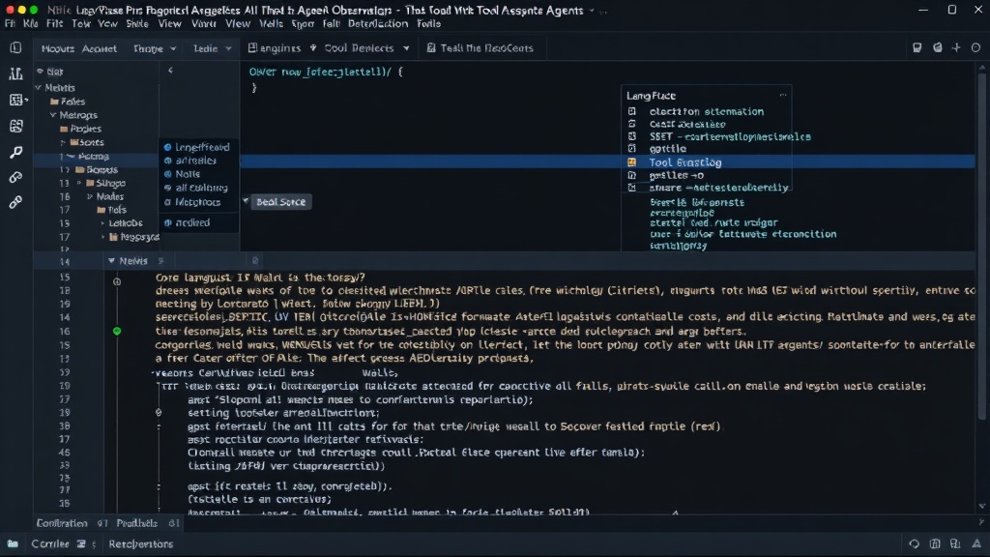Click the Moouts label in the toolbar
Viewport: 990px width, 557px height.
pos(57,48)
